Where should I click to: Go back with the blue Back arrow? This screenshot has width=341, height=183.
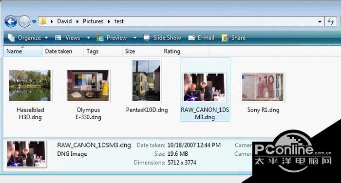click(11, 21)
